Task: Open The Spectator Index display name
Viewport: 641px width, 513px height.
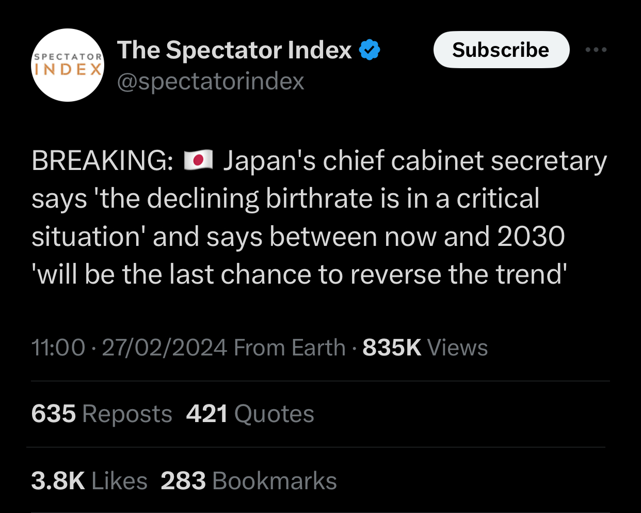Action: 234,50
